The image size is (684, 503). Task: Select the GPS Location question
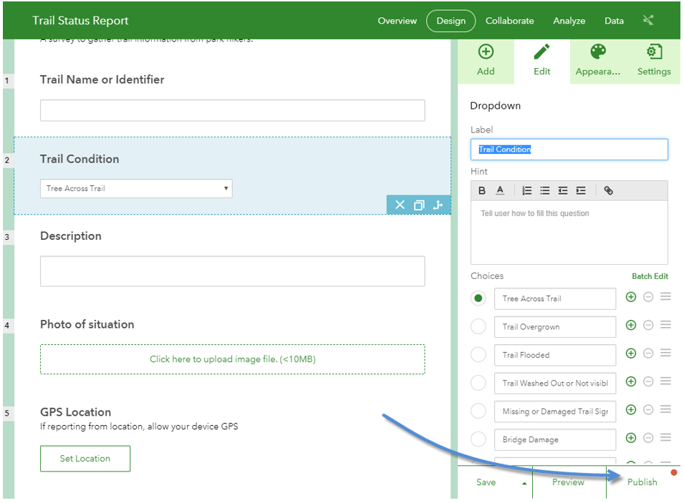pyautogui.click(x=75, y=412)
